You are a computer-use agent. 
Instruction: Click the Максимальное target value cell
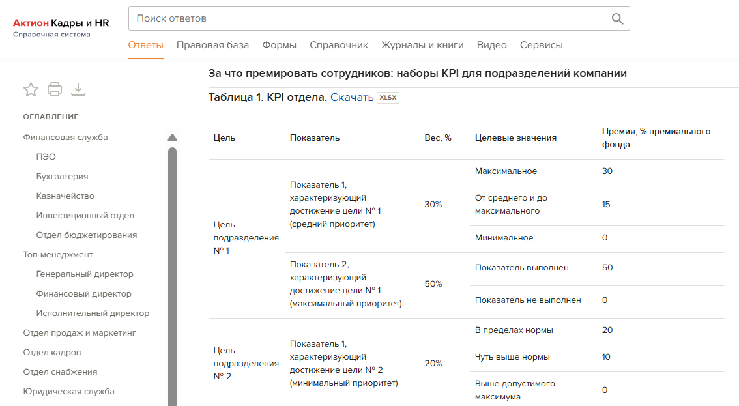pos(506,171)
